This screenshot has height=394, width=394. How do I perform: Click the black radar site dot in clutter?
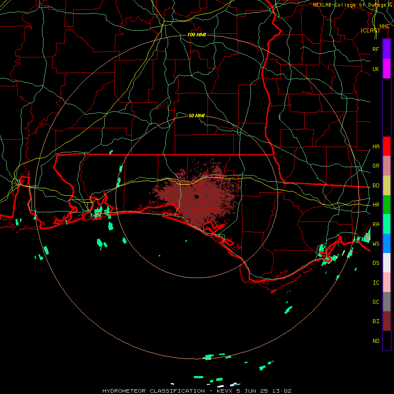point(197,197)
